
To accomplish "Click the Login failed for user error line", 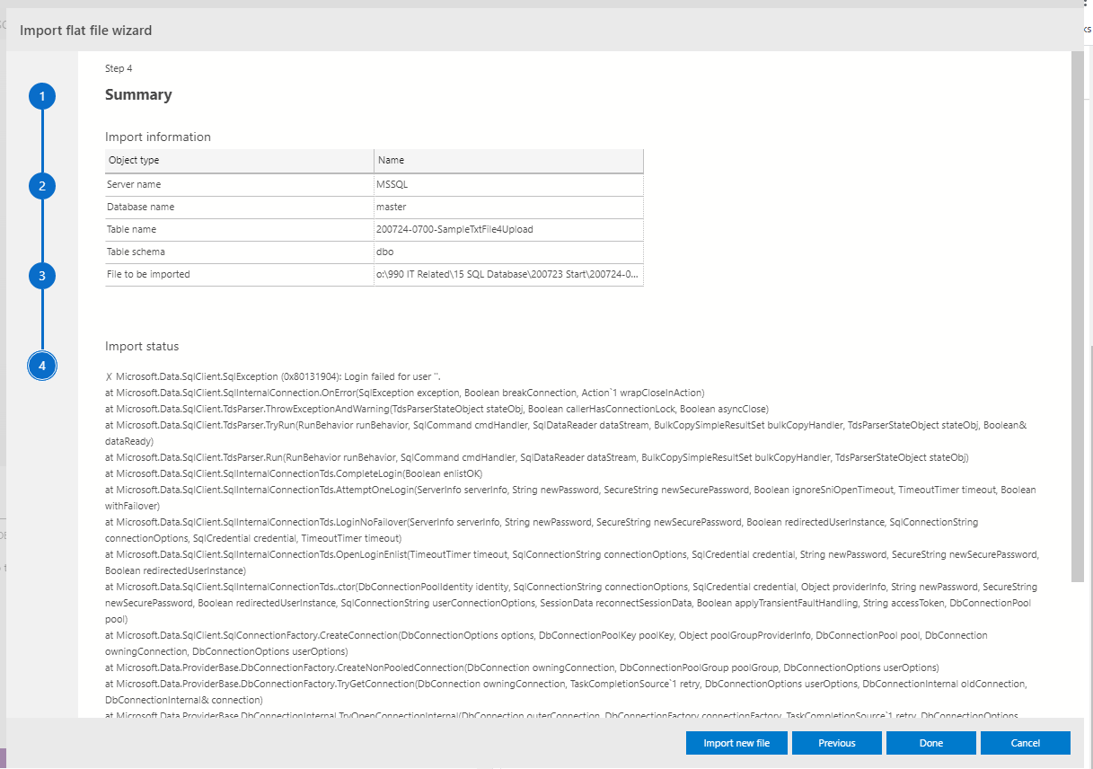I will [x=273, y=376].
